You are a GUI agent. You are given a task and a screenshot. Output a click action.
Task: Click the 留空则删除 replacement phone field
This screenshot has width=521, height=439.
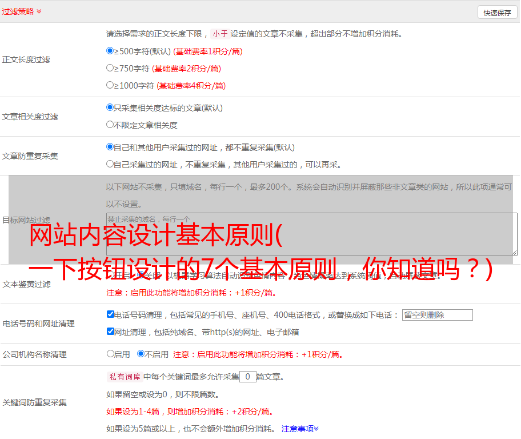coord(437,315)
